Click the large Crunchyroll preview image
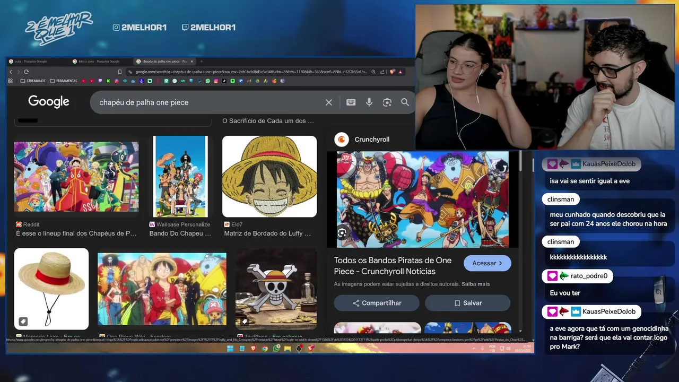This screenshot has height=382, width=679. 423,199
